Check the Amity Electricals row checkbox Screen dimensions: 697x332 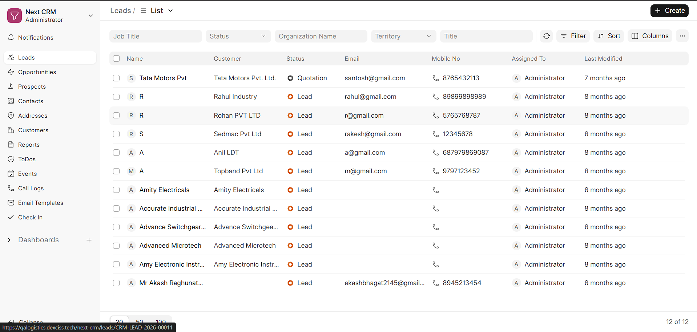click(x=116, y=190)
